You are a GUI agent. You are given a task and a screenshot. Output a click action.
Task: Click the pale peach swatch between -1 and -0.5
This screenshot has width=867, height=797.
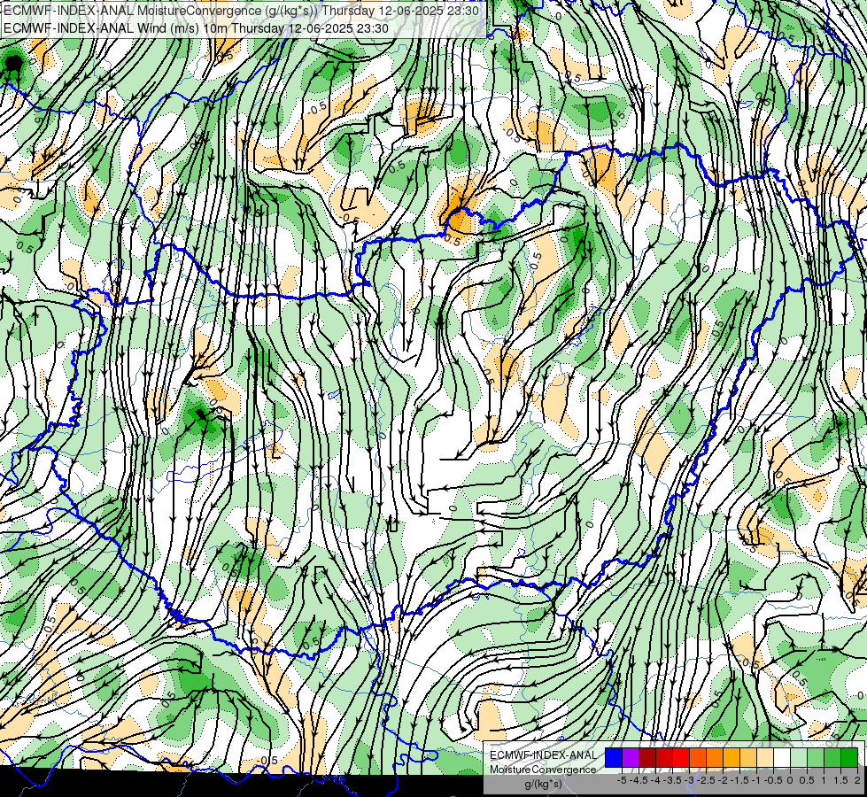tap(765, 757)
